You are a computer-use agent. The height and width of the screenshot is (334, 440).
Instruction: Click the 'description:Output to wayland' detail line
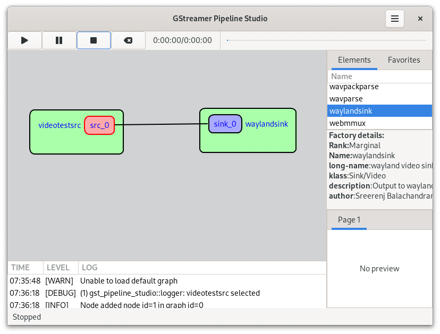pyautogui.click(x=380, y=186)
